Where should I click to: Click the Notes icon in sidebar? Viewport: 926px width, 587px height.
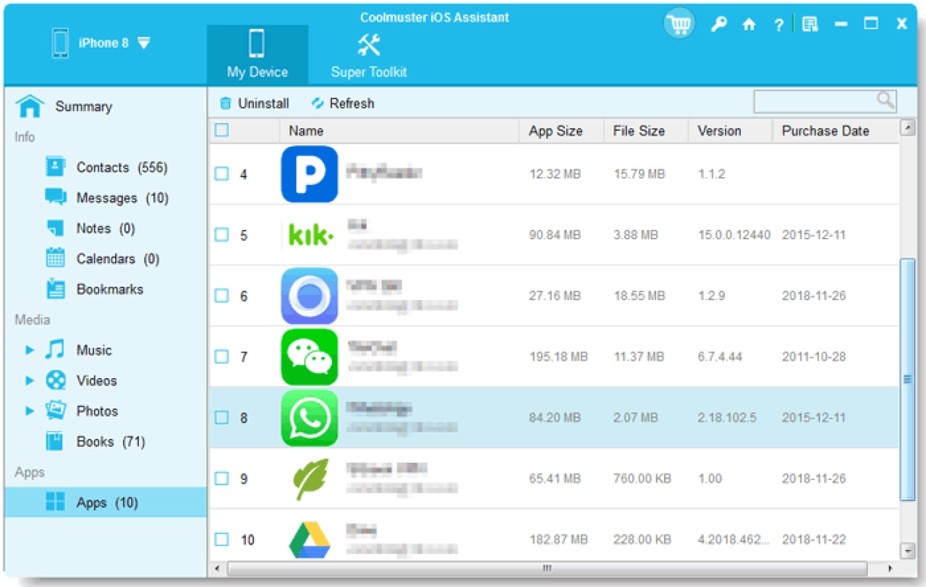[56, 228]
